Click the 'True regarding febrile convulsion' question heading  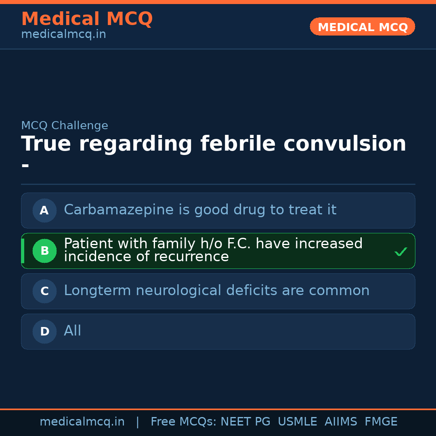tap(214, 144)
